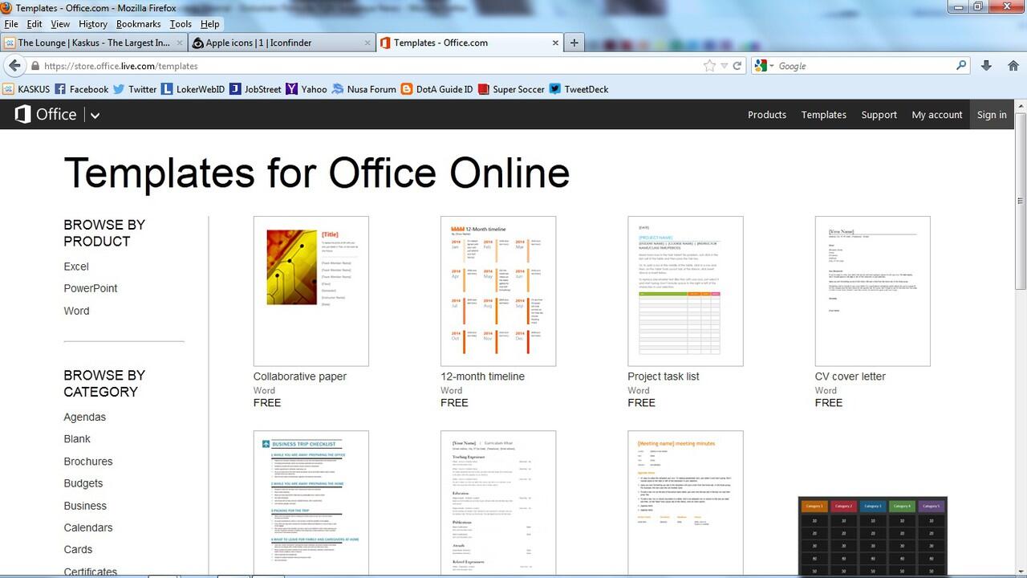The image size is (1027, 578).
Task: Close the Apple icons Iconfinder tab
Action: point(368,43)
